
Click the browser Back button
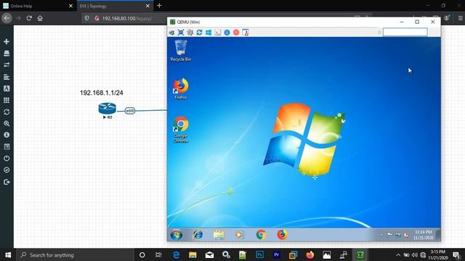coord(7,18)
